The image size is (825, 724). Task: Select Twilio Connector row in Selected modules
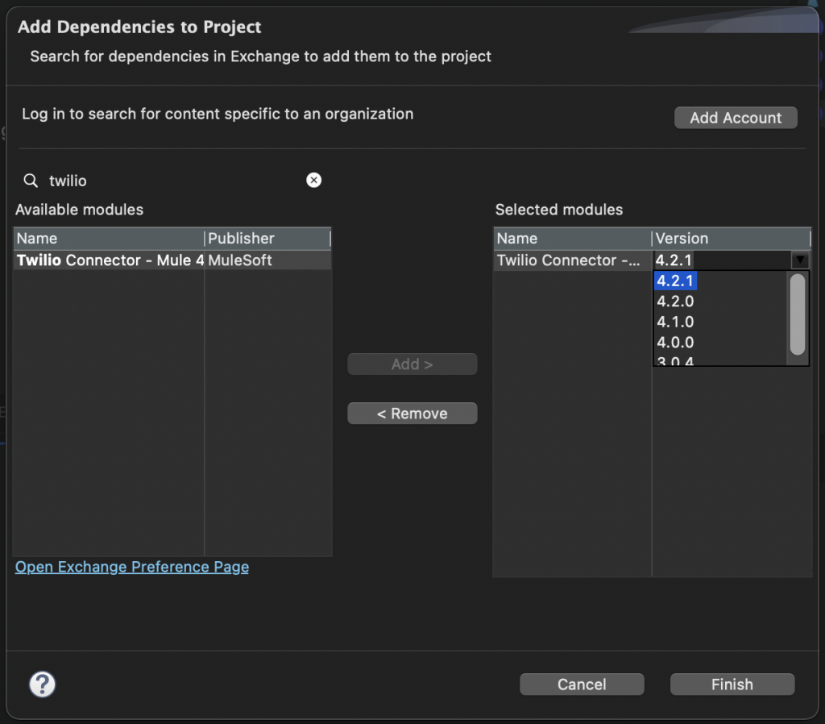[572, 260]
